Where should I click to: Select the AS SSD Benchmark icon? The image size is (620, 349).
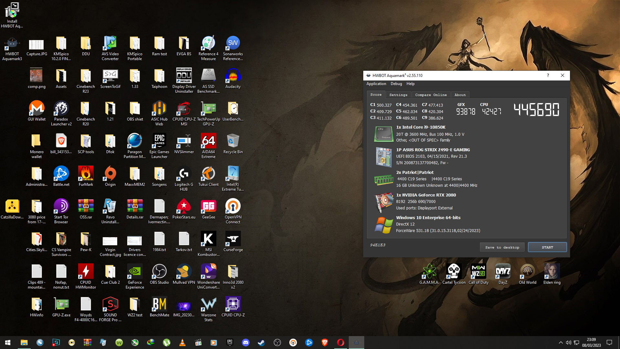point(208,81)
